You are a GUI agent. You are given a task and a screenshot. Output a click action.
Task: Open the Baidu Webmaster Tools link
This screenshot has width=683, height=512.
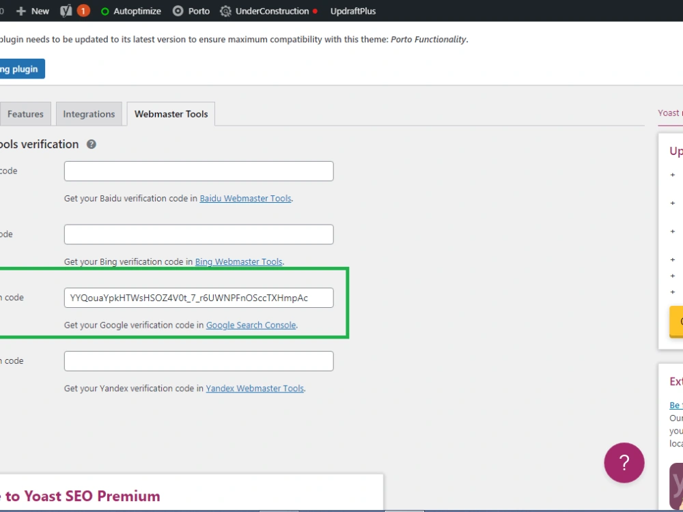point(245,198)
